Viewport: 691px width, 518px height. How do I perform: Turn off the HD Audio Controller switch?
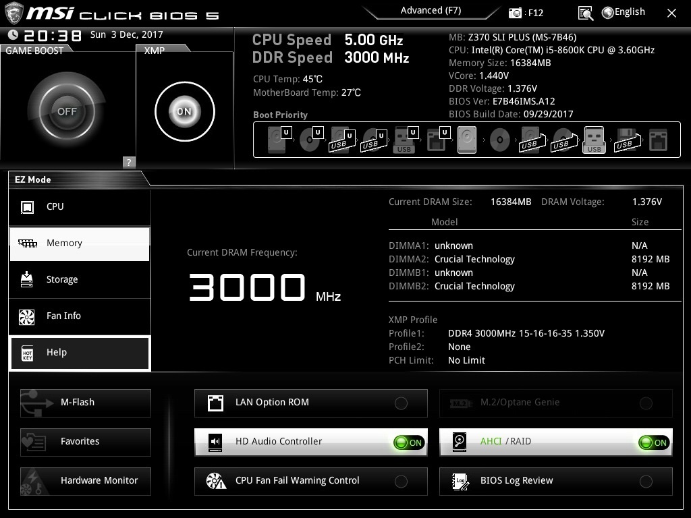point(409,442)
